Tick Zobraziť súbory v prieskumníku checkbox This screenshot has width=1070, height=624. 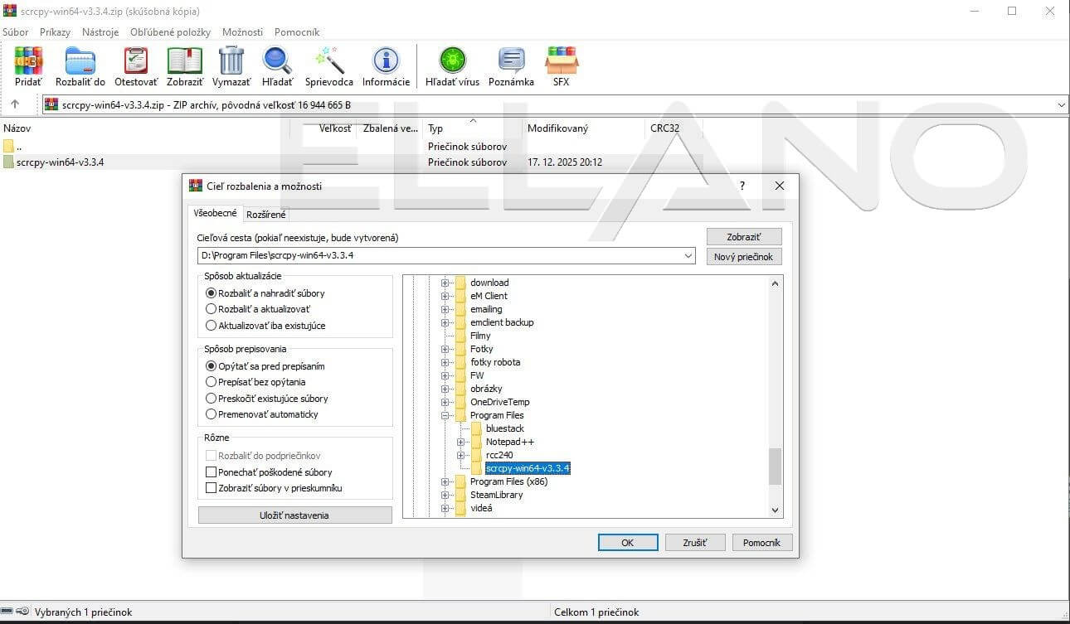pyautogui.click(x=211, y=488)
